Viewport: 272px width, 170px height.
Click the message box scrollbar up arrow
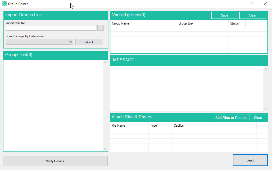(x=266, y=69)
